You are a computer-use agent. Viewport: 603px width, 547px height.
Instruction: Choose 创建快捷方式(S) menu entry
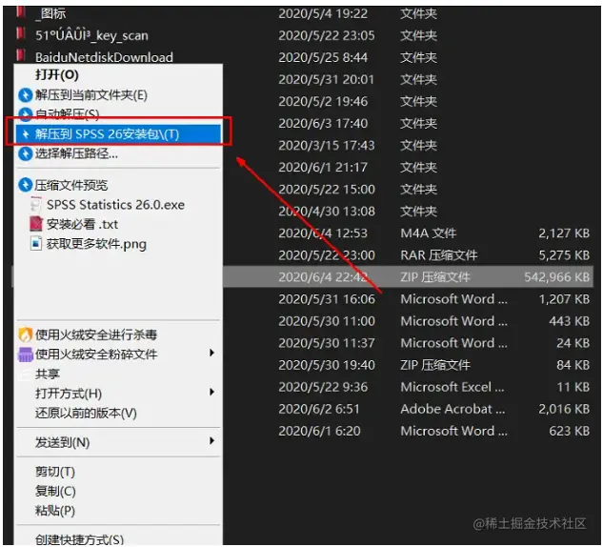79,539
